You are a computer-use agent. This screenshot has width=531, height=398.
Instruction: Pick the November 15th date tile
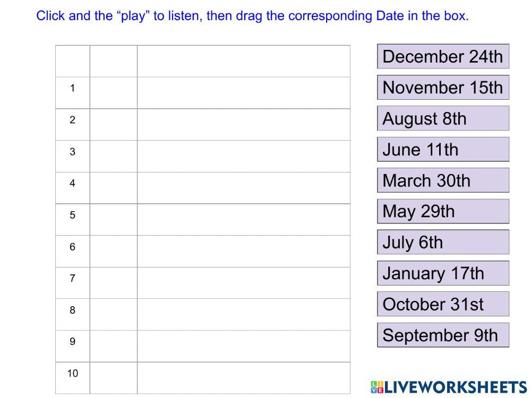[443, 88]
